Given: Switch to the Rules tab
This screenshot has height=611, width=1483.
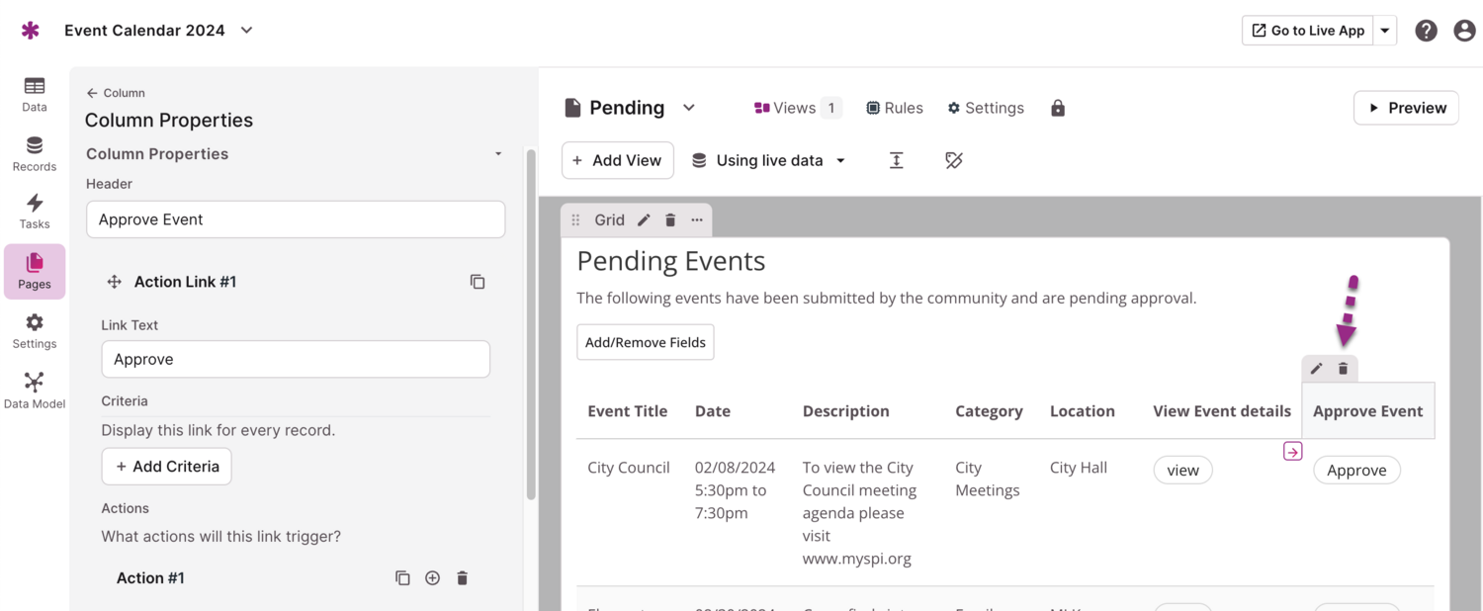Looking at the screenshot, I should [x=894, y=108].
